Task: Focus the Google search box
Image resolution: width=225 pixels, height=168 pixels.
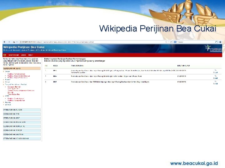Action: click(196, 42)
